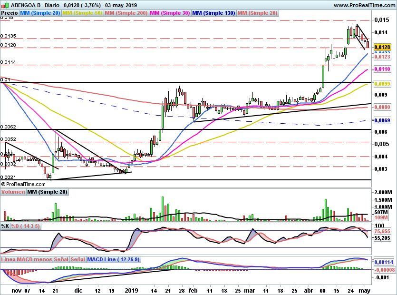Select the magenta MM (Simple 30) label
The image size is (397, 295).
170,13
